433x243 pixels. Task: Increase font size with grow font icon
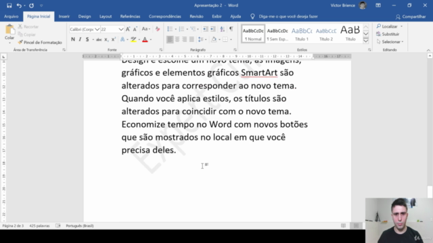pyautogui.click(x=128, y=29)
